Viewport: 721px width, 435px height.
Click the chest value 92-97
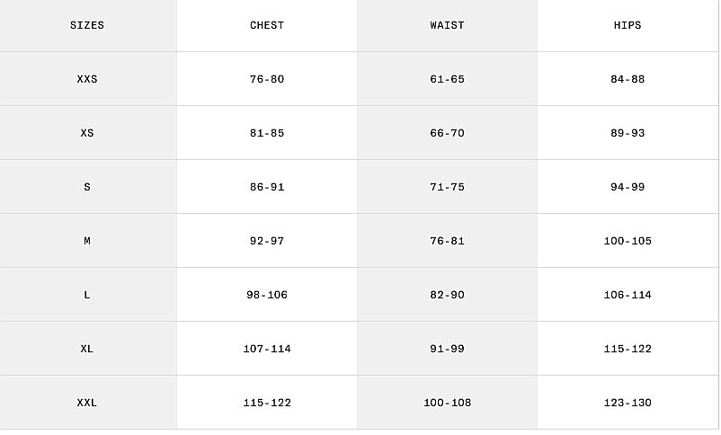coord(267,241)
